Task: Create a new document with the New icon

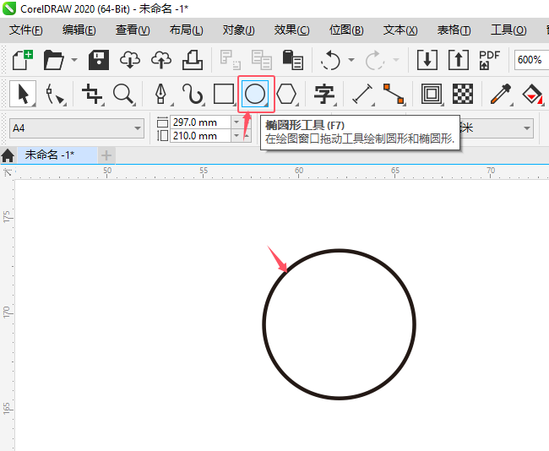Action: (23, 60)
